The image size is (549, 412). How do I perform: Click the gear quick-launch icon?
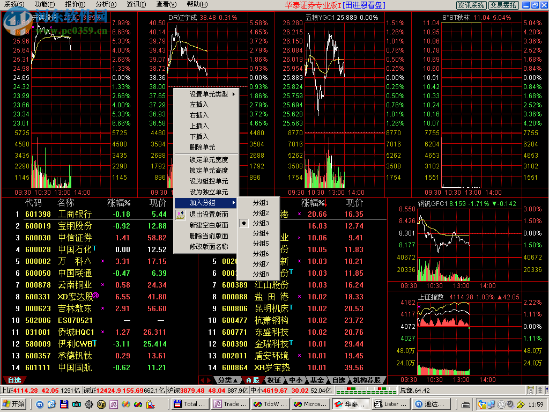point(89,404)
